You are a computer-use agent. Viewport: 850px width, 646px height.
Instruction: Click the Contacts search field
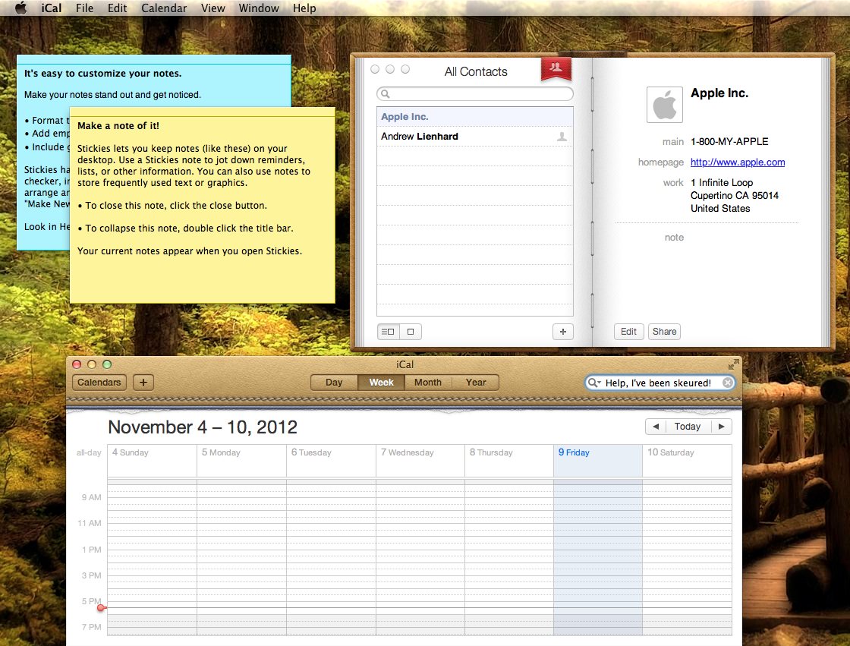[x=475, y=94]
